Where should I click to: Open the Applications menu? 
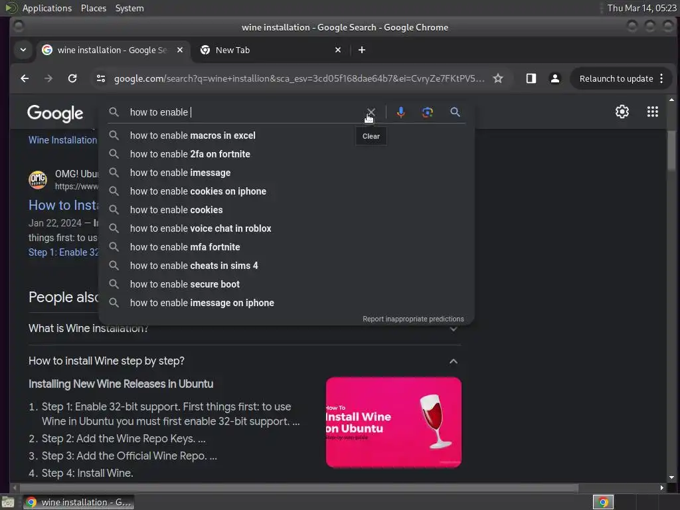pyautogui.click(x=47, y=8)
